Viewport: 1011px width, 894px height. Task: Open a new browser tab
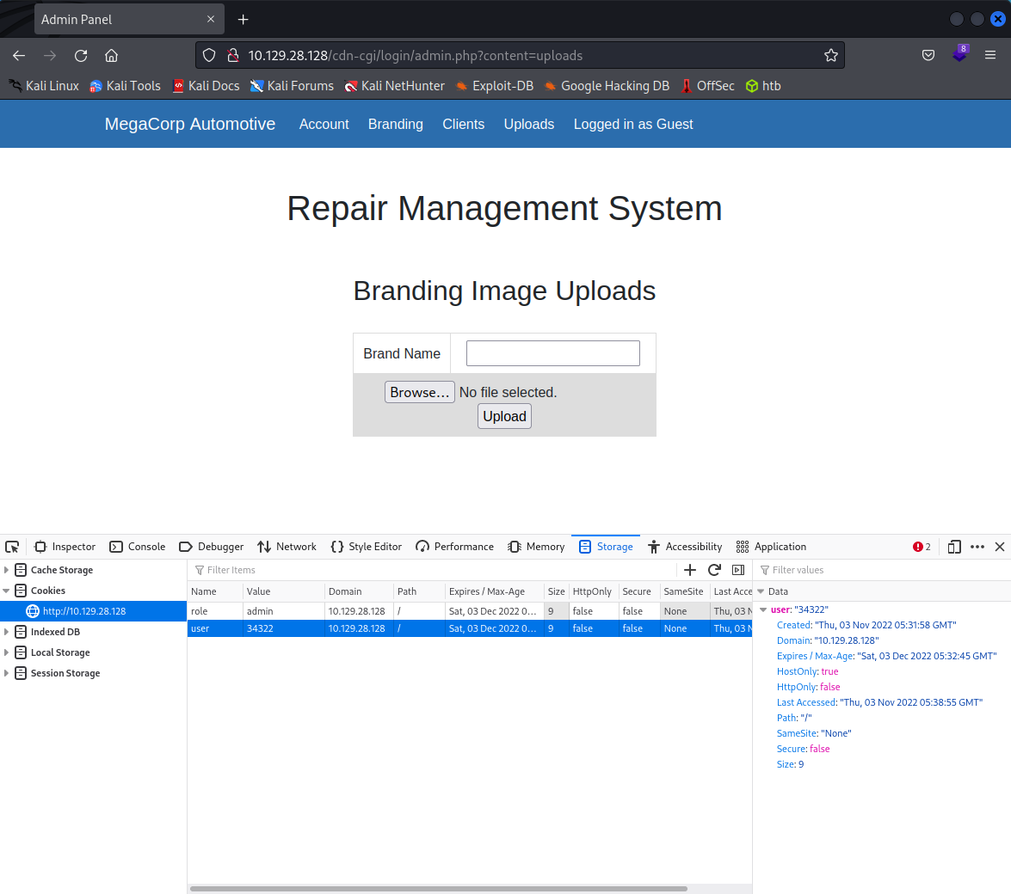[x=243, y=19]
